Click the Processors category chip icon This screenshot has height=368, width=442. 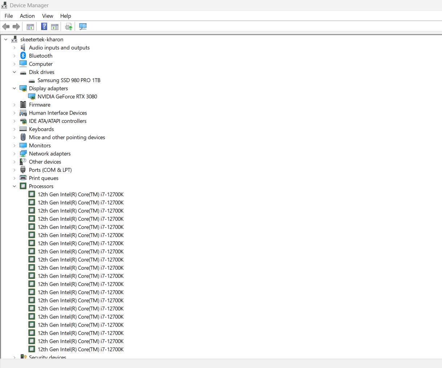click(23, 186)
